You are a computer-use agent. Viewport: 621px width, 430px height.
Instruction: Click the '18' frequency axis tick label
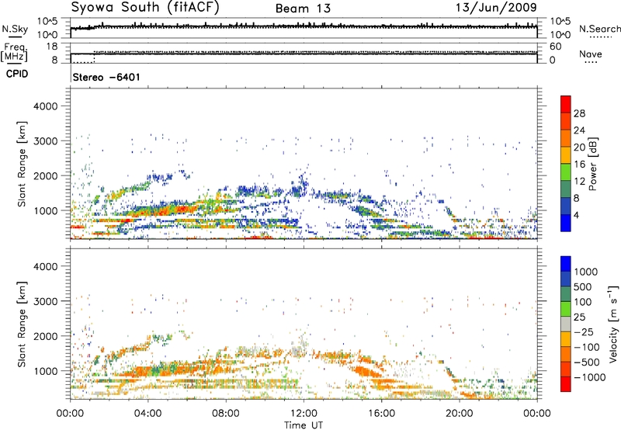tap(52, 47)
